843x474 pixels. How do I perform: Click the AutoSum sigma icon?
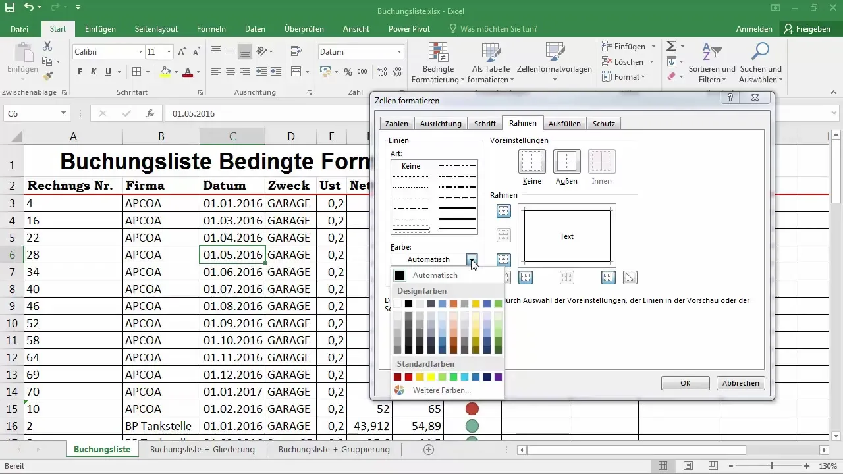coord(671,46)
